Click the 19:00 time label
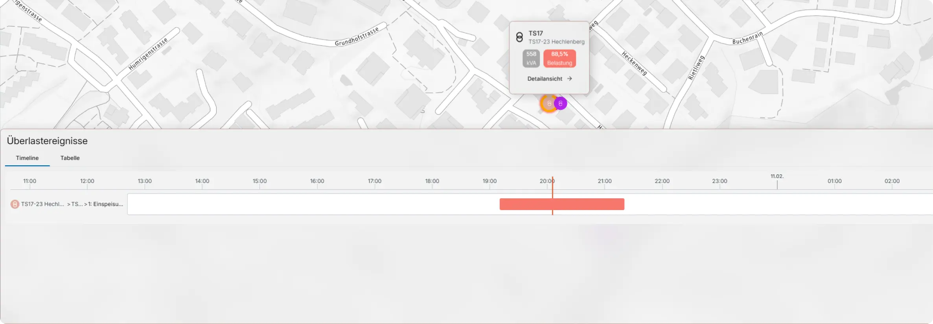933x324 pixels. coord(490,181)
